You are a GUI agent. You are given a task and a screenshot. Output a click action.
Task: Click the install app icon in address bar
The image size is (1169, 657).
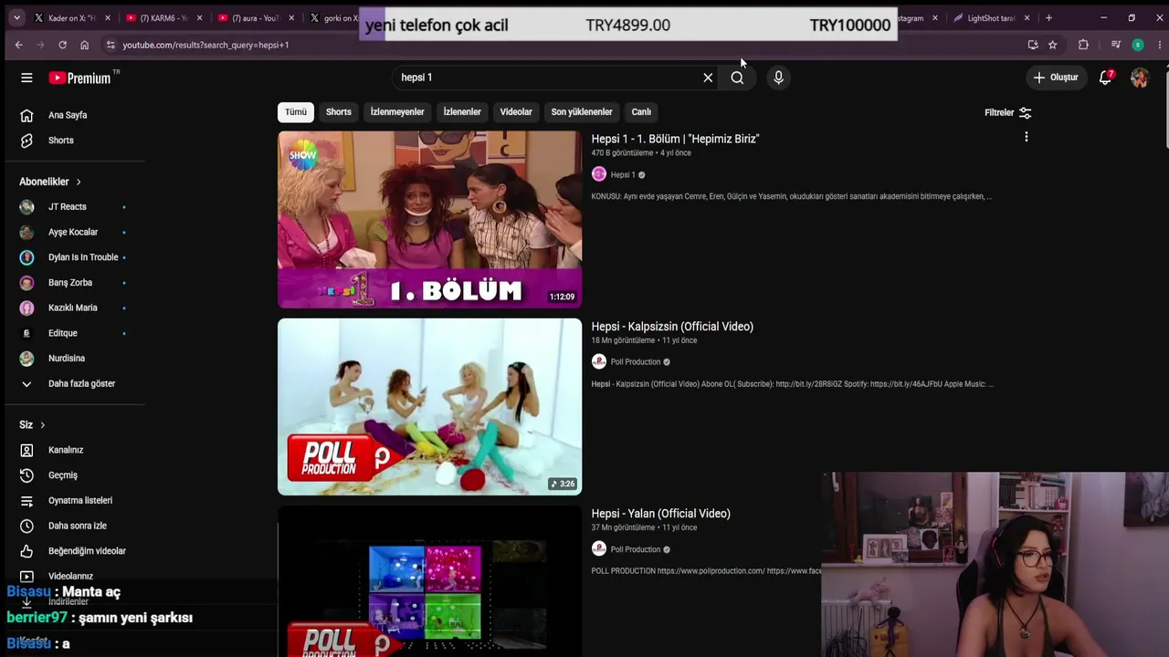(x=1033, y=45)
